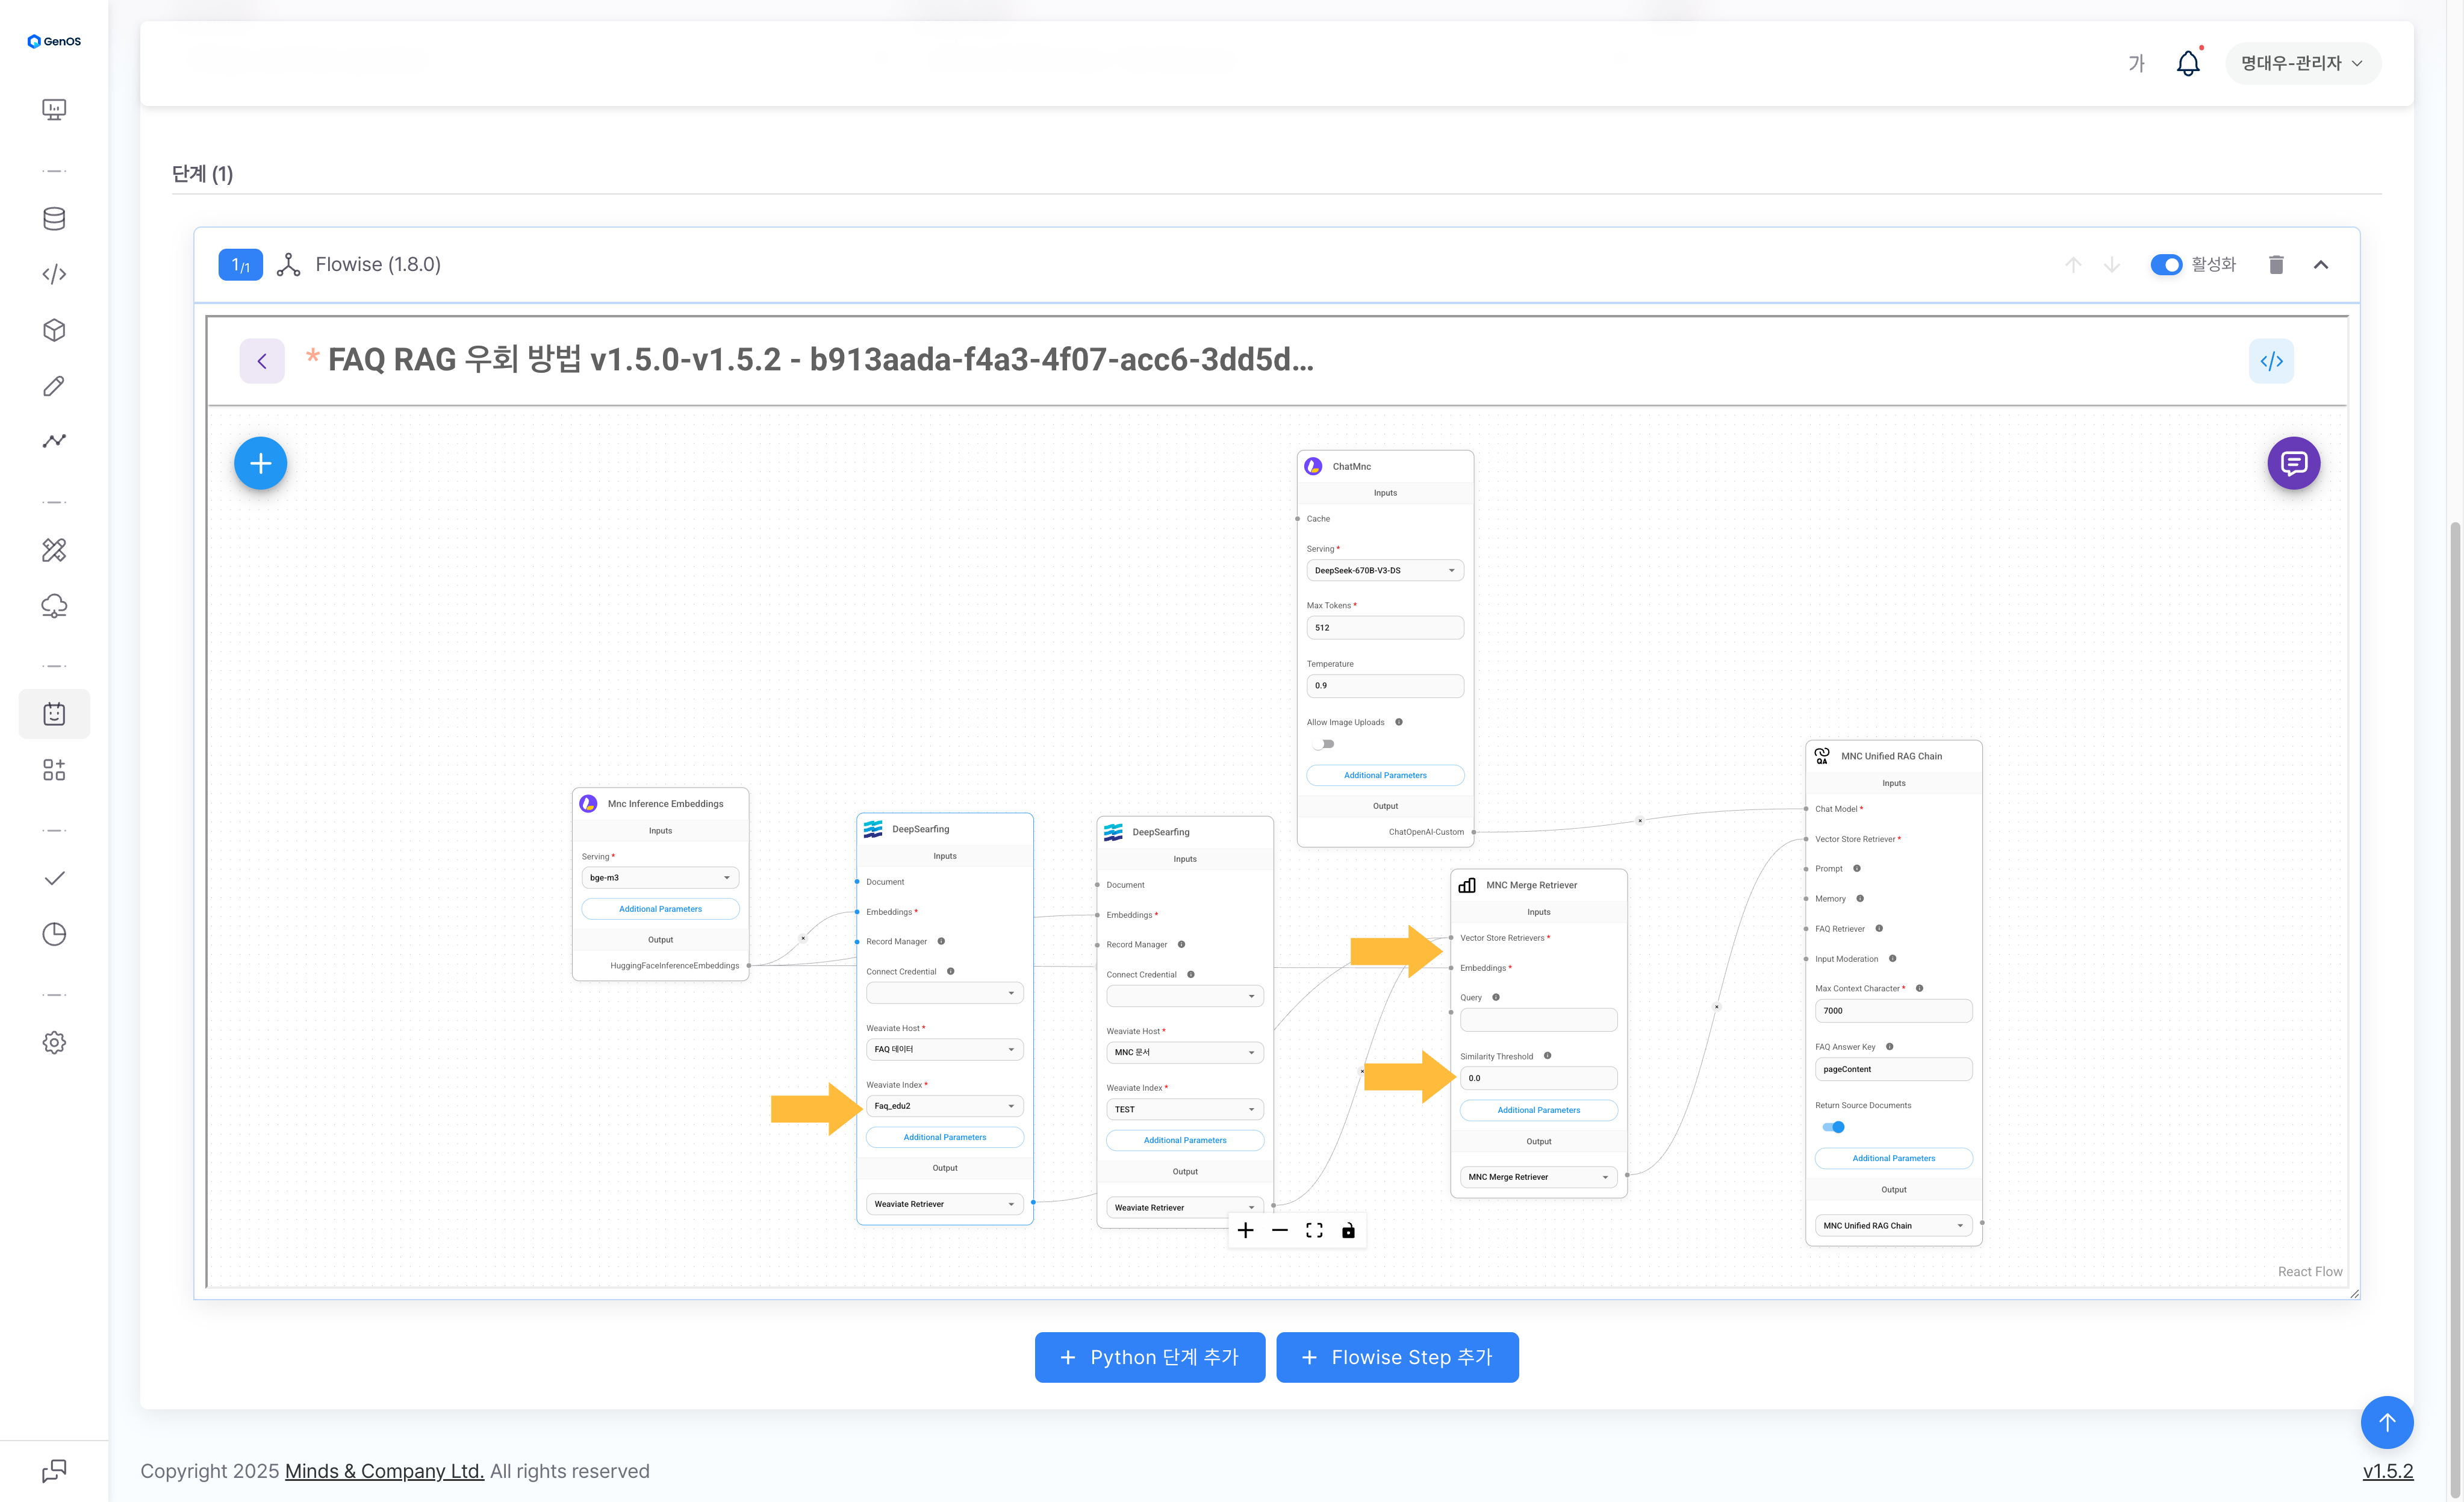Open the 명대우-관리자 user menu

2301,64
